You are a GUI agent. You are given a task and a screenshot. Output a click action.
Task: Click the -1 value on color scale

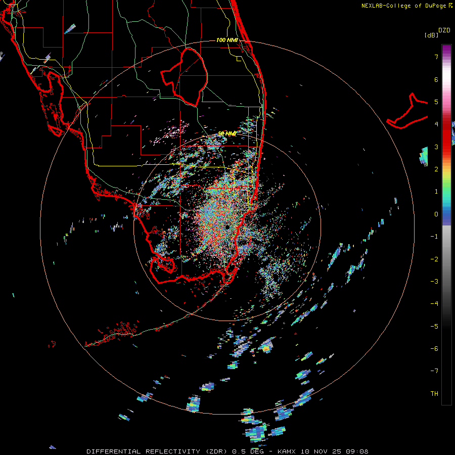434,237
